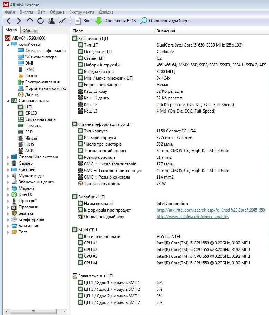Click the Розгін flame icon
The height and width of the screenshot is (315, 269).
(21, 75)
